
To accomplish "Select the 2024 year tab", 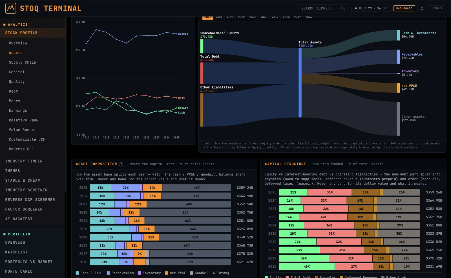I will [x=219, y=17].
